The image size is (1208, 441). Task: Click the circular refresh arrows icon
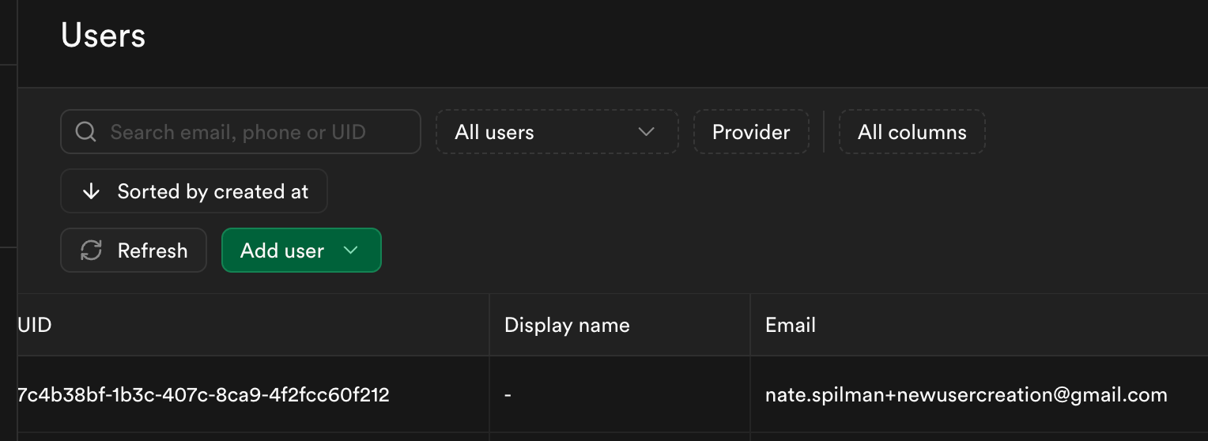(91, 251)
